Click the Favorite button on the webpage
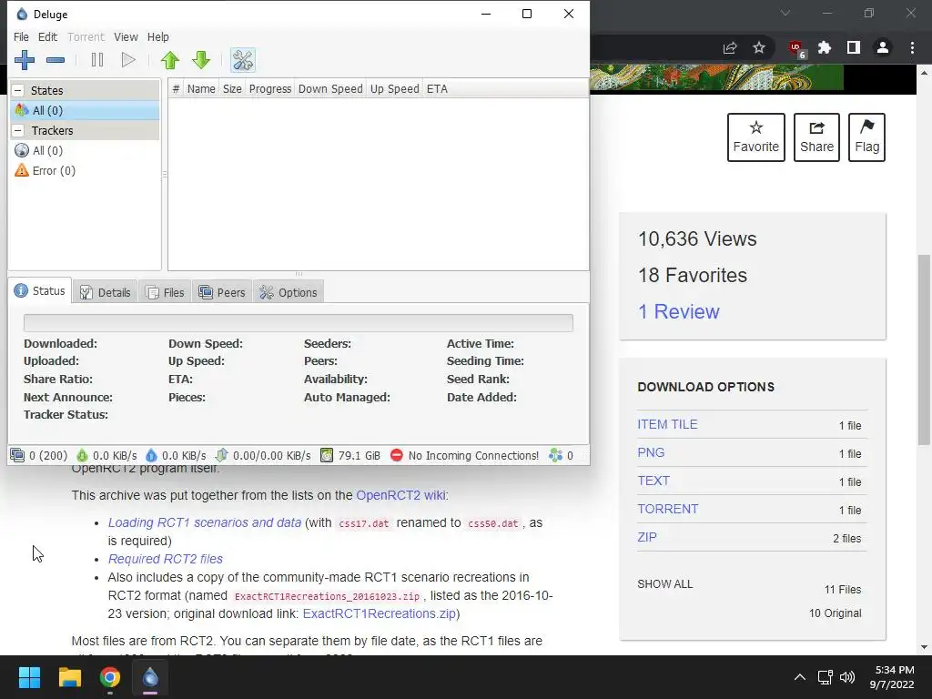This screenshot has width=932, height=699. (756, 137)
